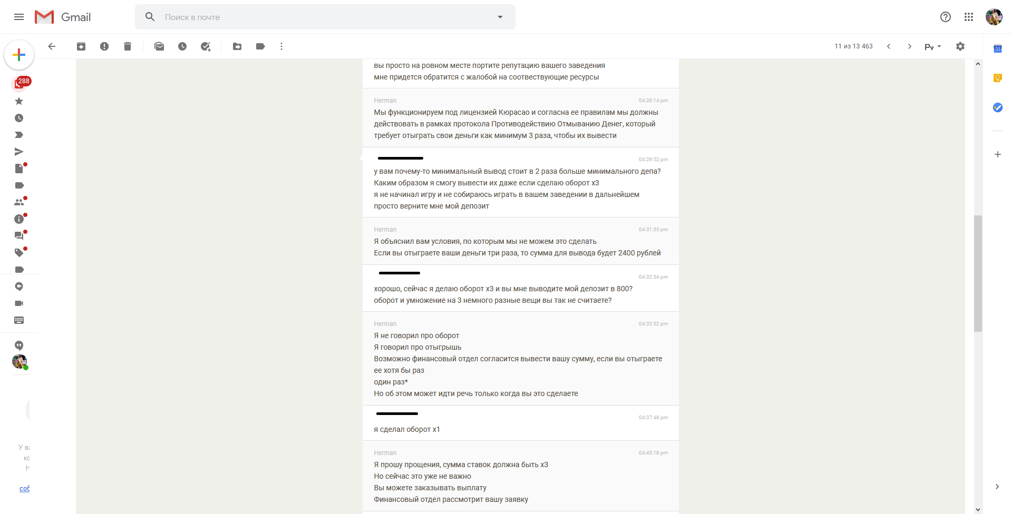This screenshot has width=1012, height=514.
Task: Open the newer conversation arrow
Action: click(889, 46)
